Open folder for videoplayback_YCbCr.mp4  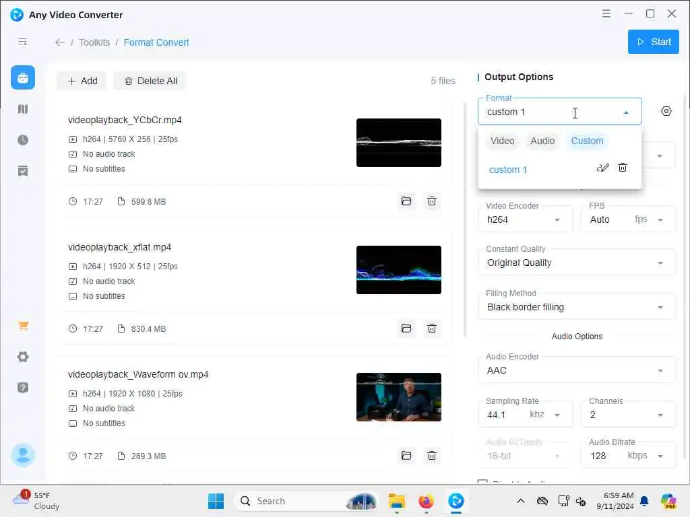406,201
